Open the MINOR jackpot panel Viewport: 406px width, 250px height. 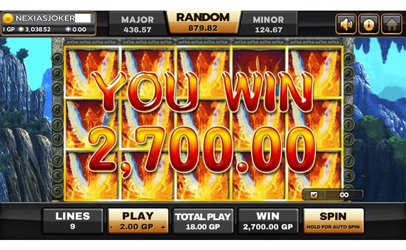[x=268, y=24]
